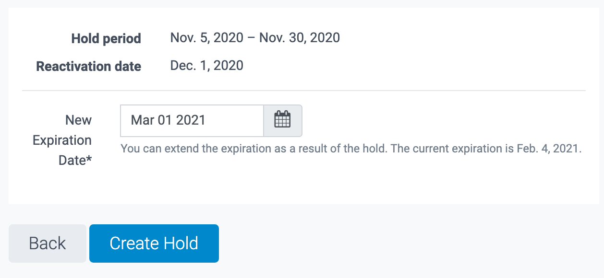Viewport: 604px width, 278px height.
Task: Submit the hold with Create Hold
Action: pyautogui.click(x=154, y=243)
